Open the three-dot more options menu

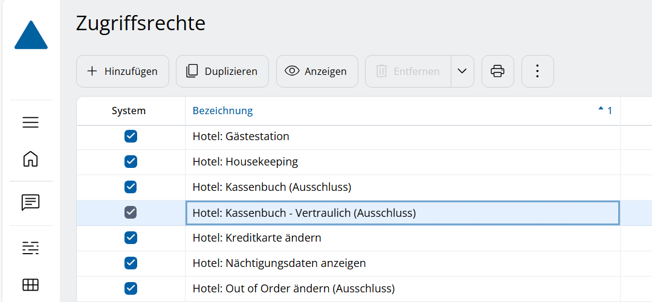537,71
